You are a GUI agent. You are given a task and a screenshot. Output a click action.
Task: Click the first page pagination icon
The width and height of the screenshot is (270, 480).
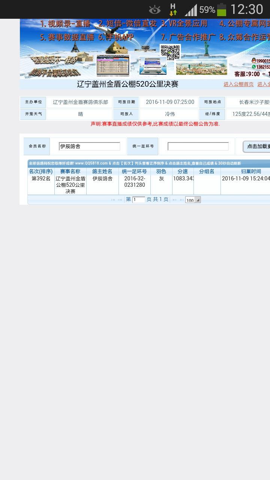(113, 200)
